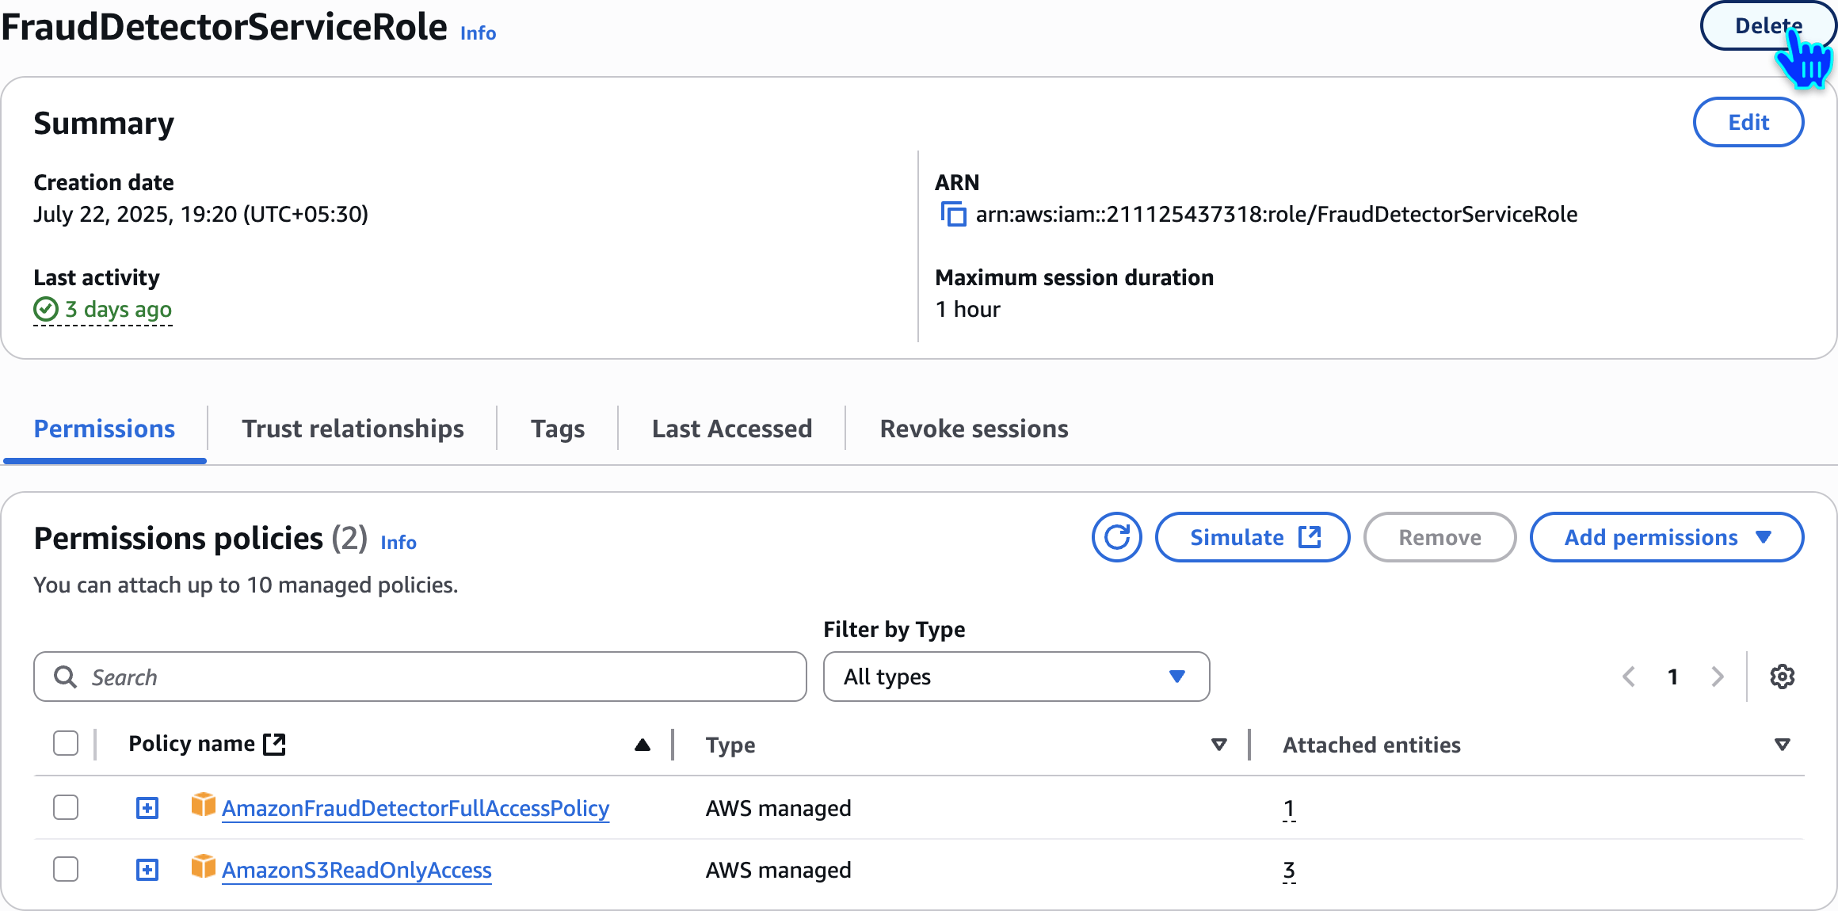Select AmazonS3ReadOnlyAccess row checkbox
Image resolution: width=1838 pixels, height=911 pixels.
[x=66, y=869]
